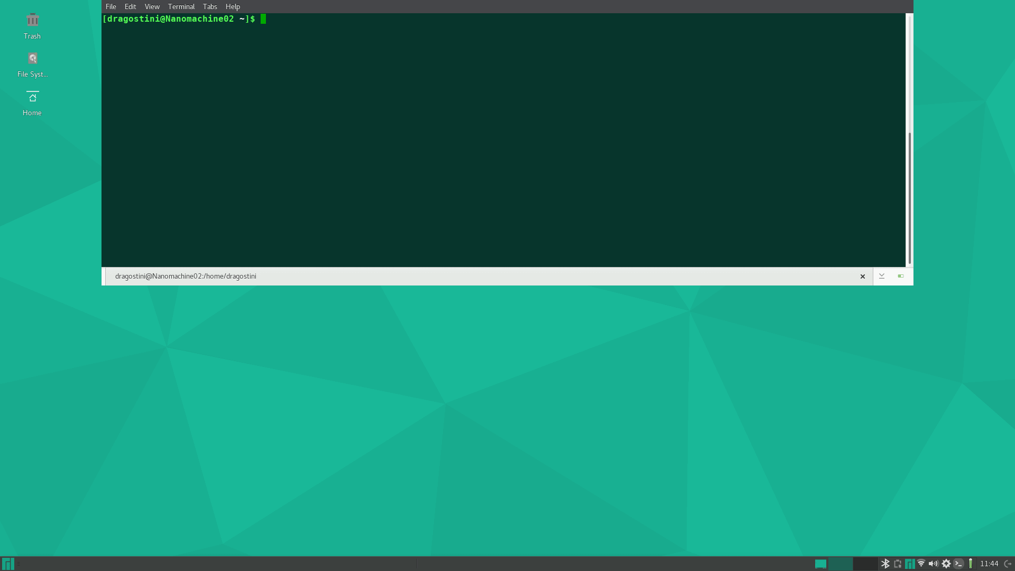This screenshot has width=1015, height=571.
Task: Click the terminal session tray icon
Action: [x=958, y=564]
